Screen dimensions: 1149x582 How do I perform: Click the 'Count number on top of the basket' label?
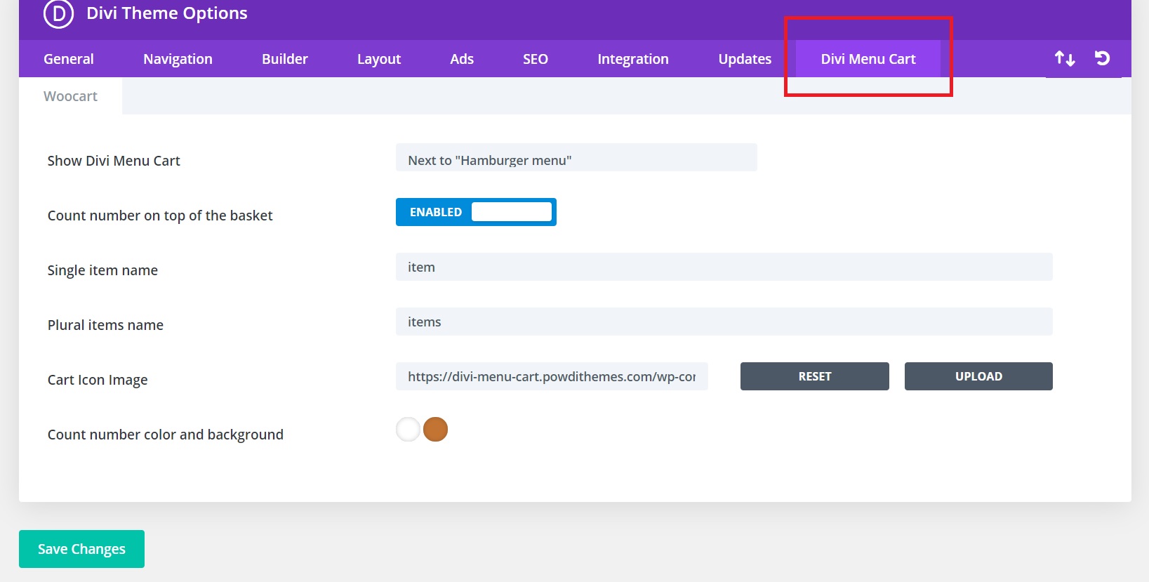(x=160, y=216)
